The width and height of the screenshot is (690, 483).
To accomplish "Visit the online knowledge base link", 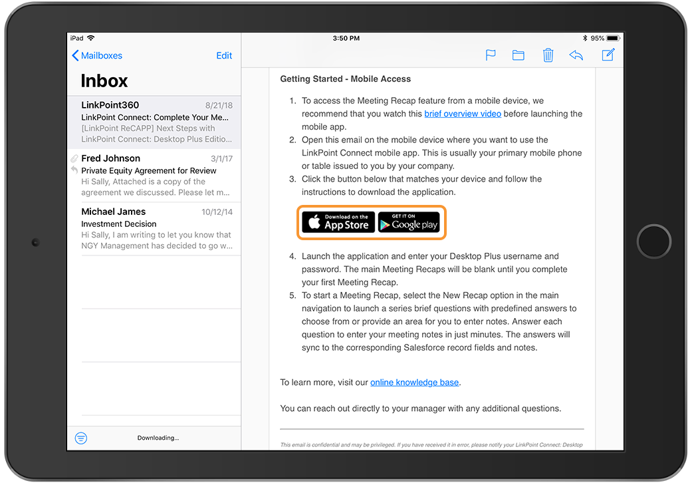I will [x=414, y=383].
